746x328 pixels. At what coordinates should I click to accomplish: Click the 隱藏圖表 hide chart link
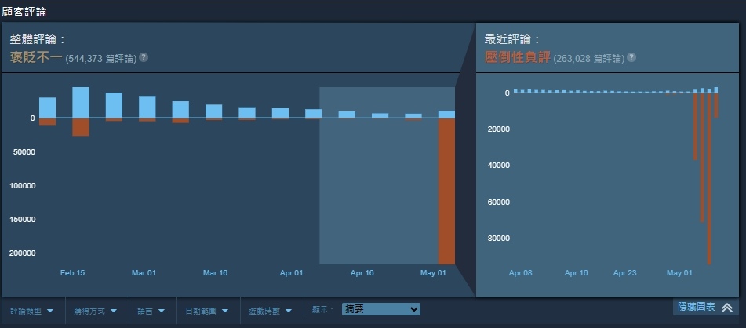(696, 308)
